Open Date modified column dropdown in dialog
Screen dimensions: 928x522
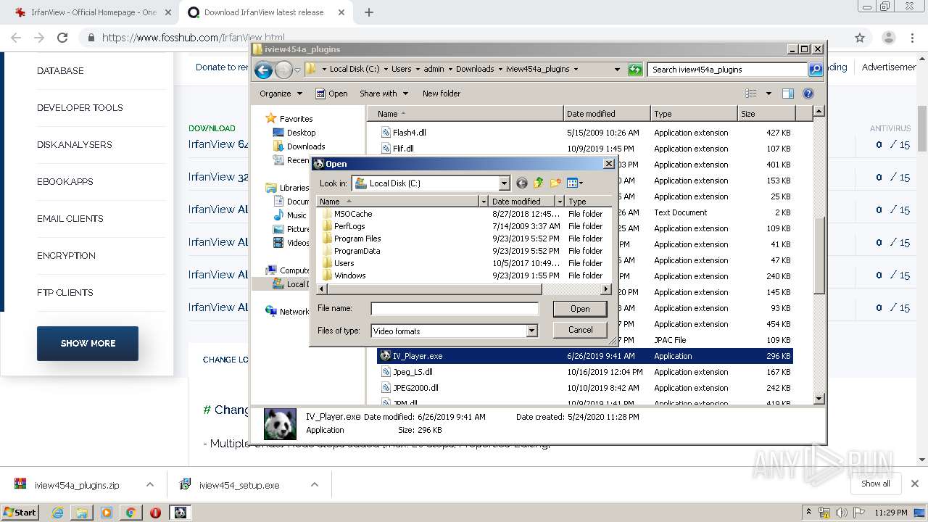(x=559, y=202)
